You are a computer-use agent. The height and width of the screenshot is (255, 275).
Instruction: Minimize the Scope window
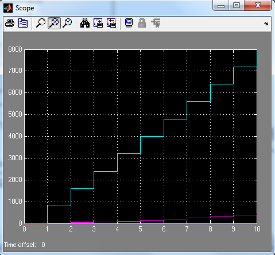pos(221,6)
